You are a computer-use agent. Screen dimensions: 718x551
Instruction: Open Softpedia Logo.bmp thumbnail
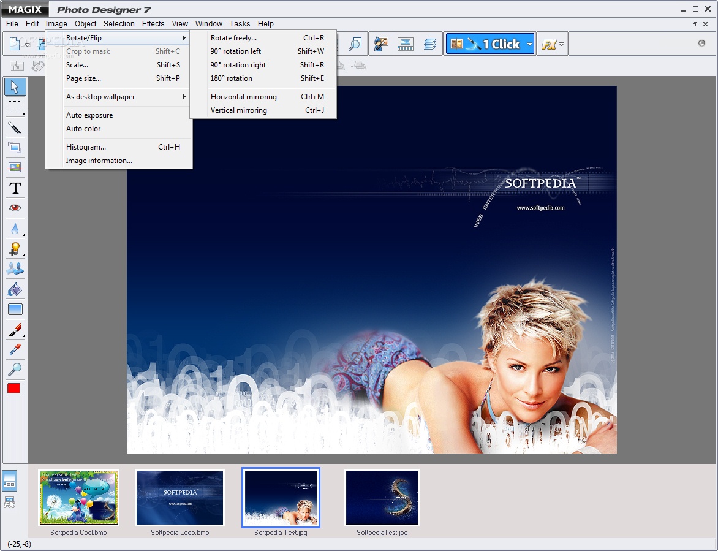pos(180,498)
